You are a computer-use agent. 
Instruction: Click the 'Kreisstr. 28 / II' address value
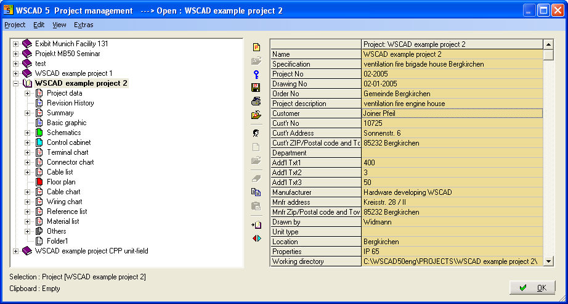452,202
